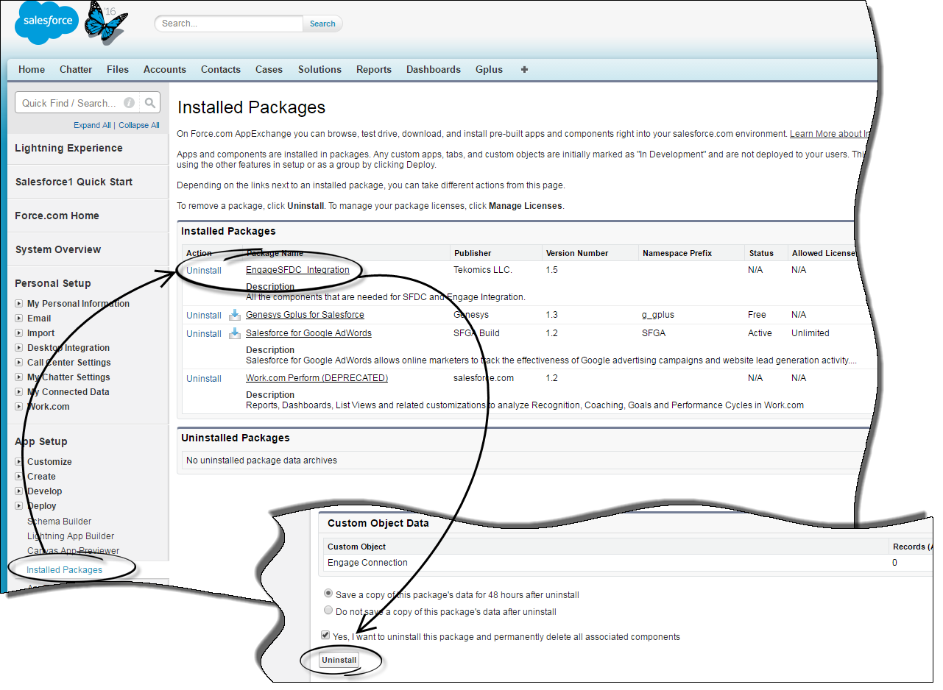Expand My Personal Information
This screenshot has height=690, width=943.
[x=19, y=304]
